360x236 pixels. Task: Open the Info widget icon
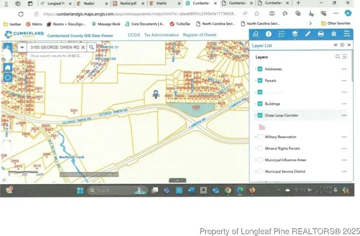(269, 34)
